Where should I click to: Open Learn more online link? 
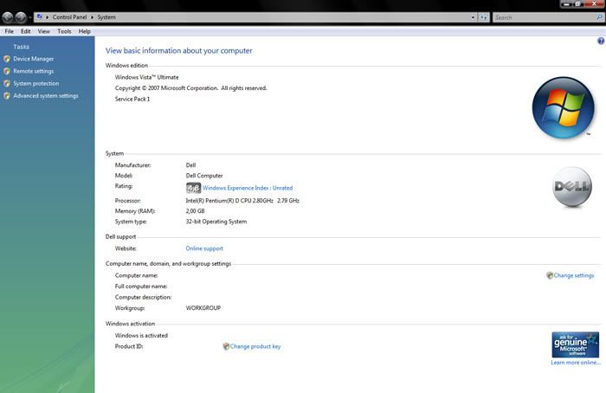coord(576,363)
